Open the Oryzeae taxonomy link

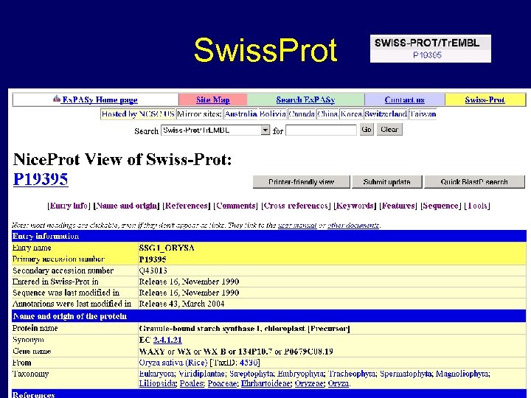[x=309, y=383]
